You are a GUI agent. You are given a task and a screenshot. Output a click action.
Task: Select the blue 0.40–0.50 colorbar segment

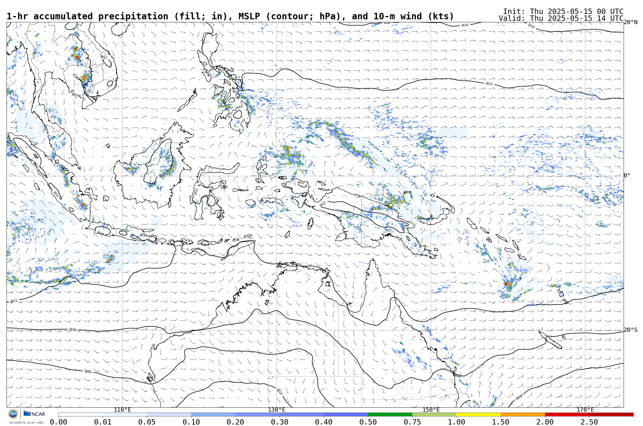click(x=346, y=414)
